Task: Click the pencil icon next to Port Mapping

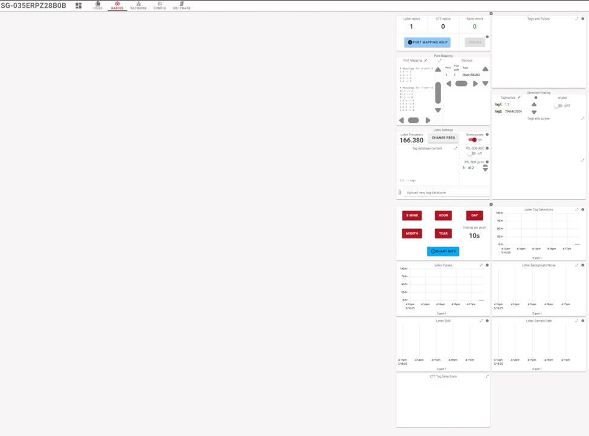Action: click(x=426, y=60)
